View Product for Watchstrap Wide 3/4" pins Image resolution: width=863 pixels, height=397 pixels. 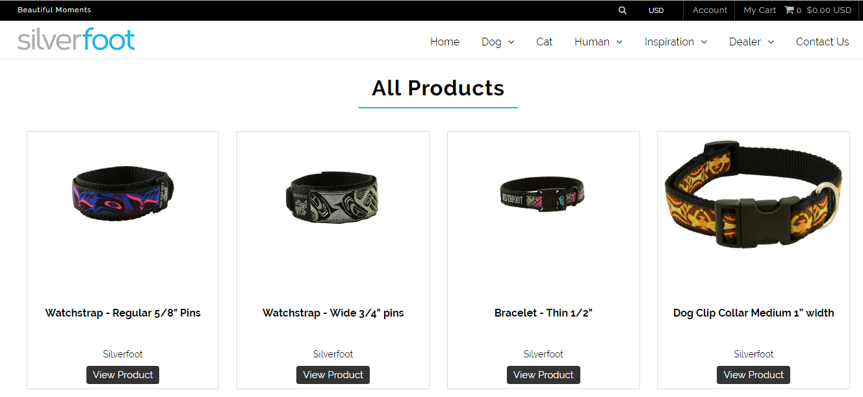point(333,375)
